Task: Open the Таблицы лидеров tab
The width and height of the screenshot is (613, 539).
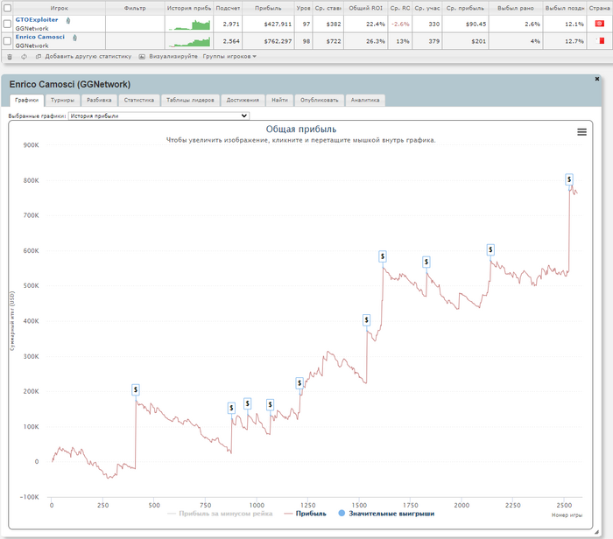Action: click(x=190, y=100)
